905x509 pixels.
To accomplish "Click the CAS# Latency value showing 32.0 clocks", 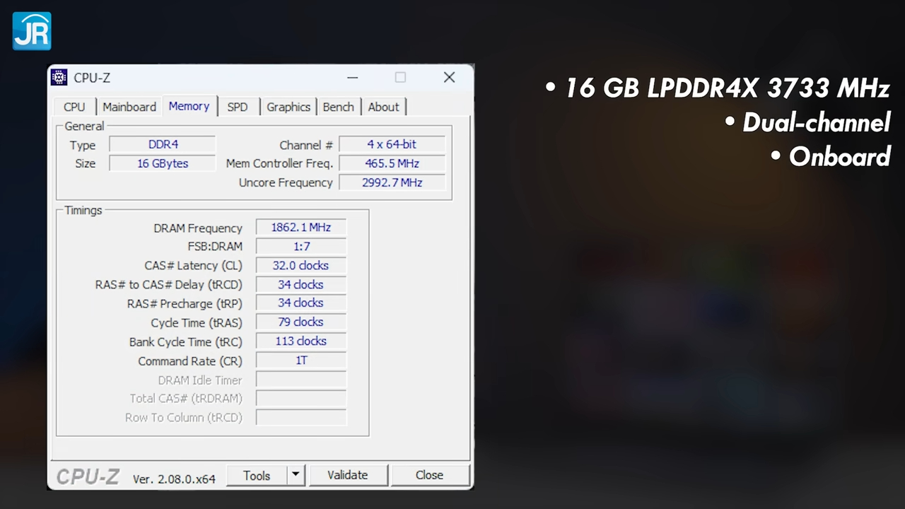I will tap(300, 265).
